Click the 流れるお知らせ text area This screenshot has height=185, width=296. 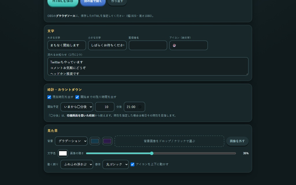coord(148,66)
